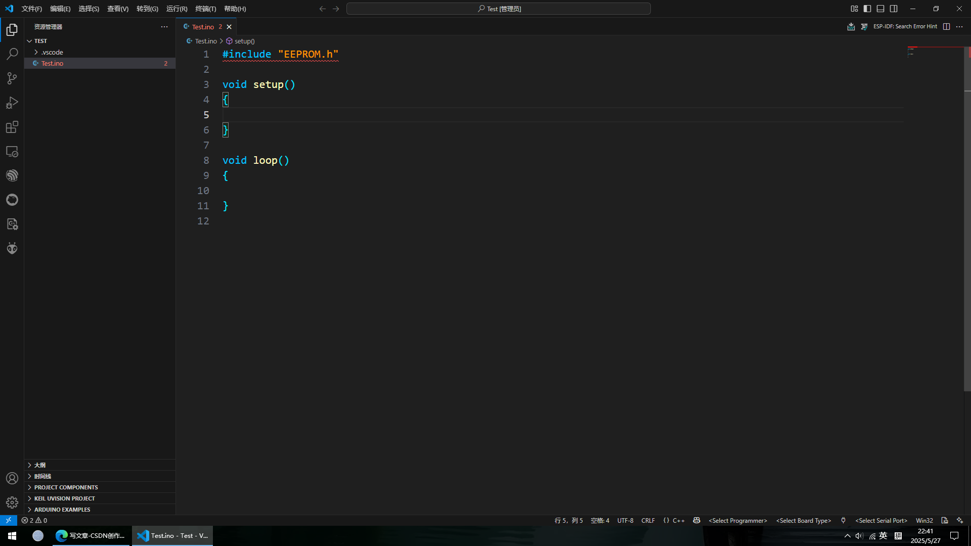Open the PlatformIO alien icon view
Screen dimensions: 971x546
click(x=12, y=248)
